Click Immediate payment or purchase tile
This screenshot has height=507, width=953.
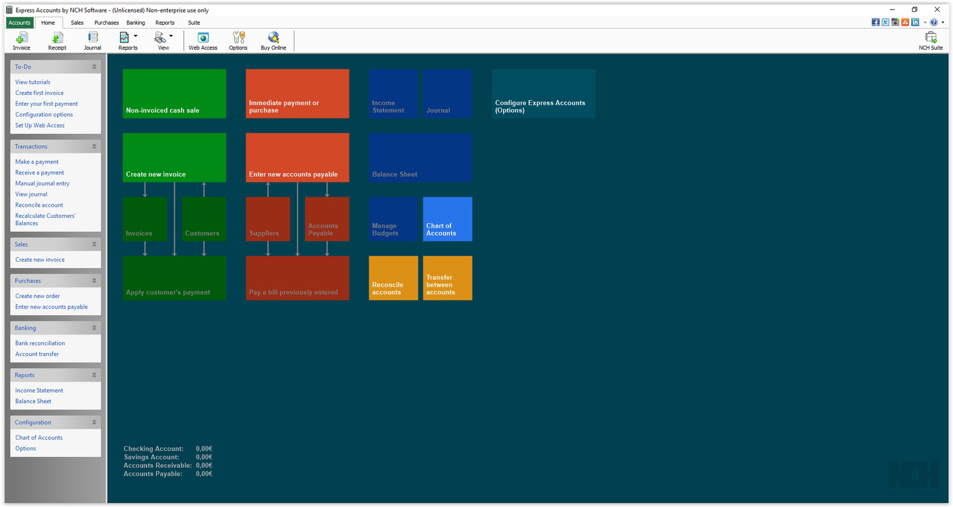pyautogui.click(x=298, y=94)
